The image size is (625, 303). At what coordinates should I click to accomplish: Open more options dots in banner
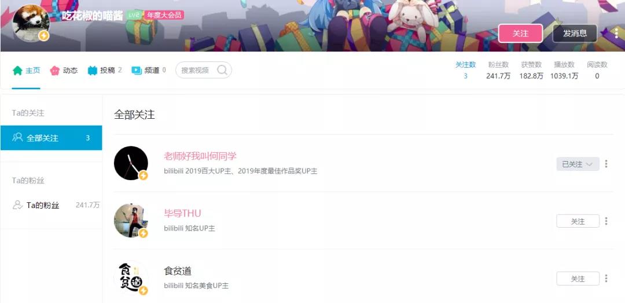(616, 33)
